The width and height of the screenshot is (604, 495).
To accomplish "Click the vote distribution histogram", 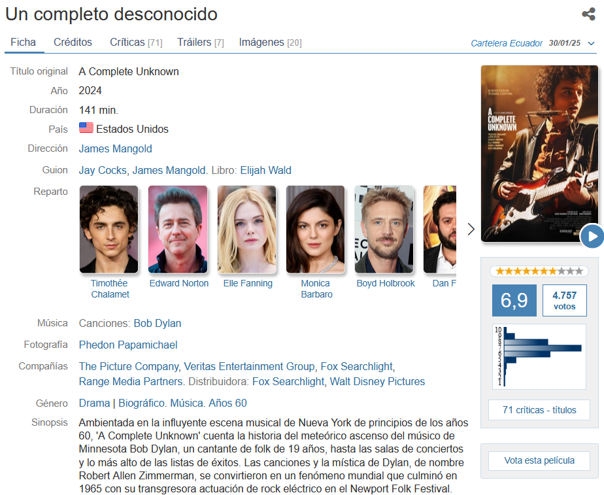I will coord(539,357).
